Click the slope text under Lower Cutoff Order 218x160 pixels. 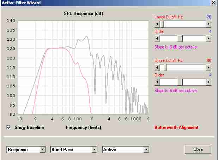tap(176, 47)
